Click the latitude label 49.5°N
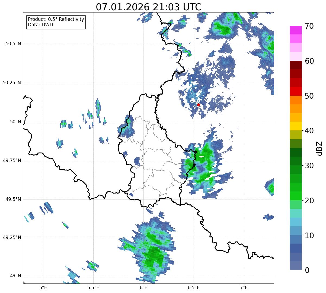The image size is (326, 293). click(13, 199)
